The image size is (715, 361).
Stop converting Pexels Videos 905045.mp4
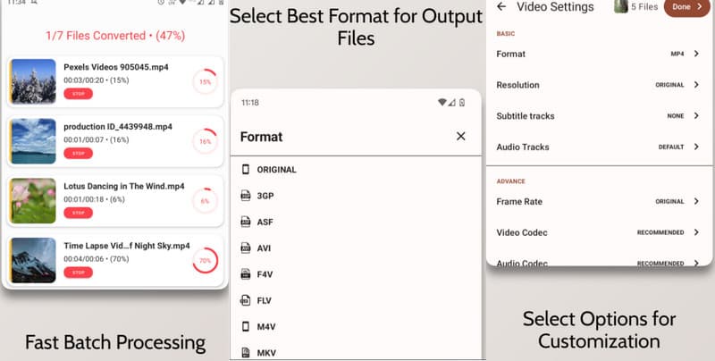pyautogui.click(x=78, y=95)
